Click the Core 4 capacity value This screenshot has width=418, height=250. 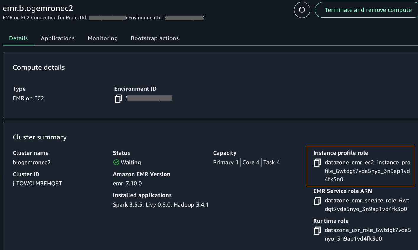pyautogui.click(x=251, y=163)
